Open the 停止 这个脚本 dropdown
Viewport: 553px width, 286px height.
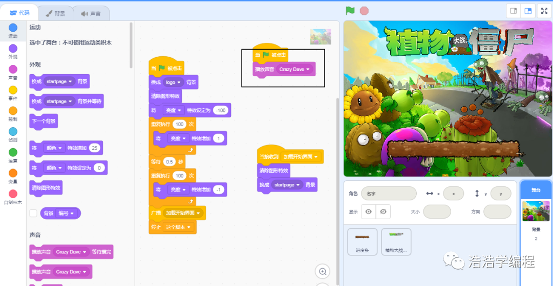[x=178, y=227]
